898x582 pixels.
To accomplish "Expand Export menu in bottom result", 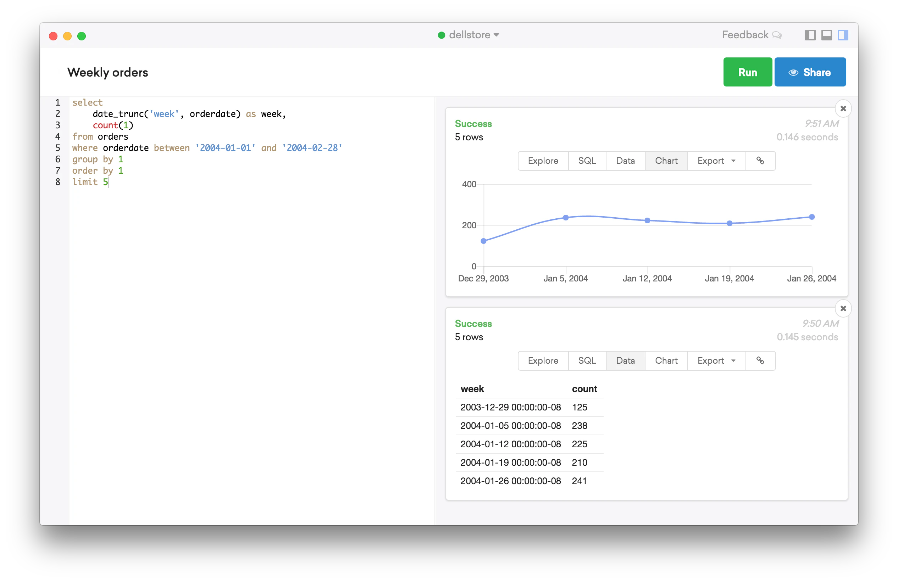I will click(x=716, y=360).
